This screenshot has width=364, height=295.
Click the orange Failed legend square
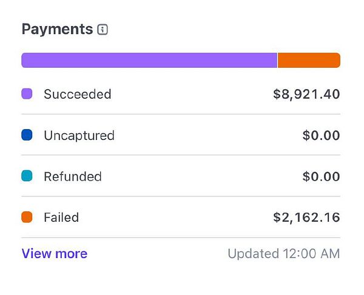(27, 217)
